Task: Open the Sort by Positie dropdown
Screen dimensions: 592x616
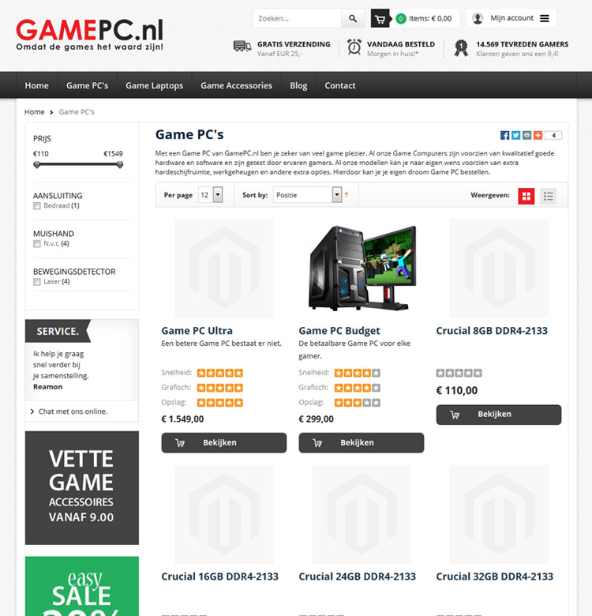Action: (307, 195)
